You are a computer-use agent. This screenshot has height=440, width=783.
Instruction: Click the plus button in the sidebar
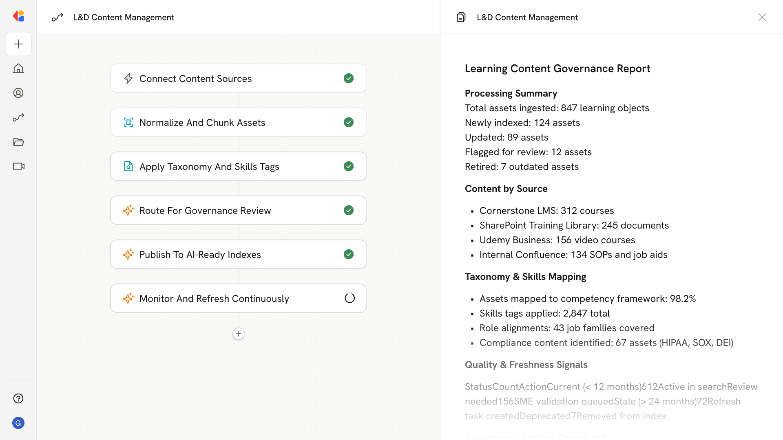18,44
